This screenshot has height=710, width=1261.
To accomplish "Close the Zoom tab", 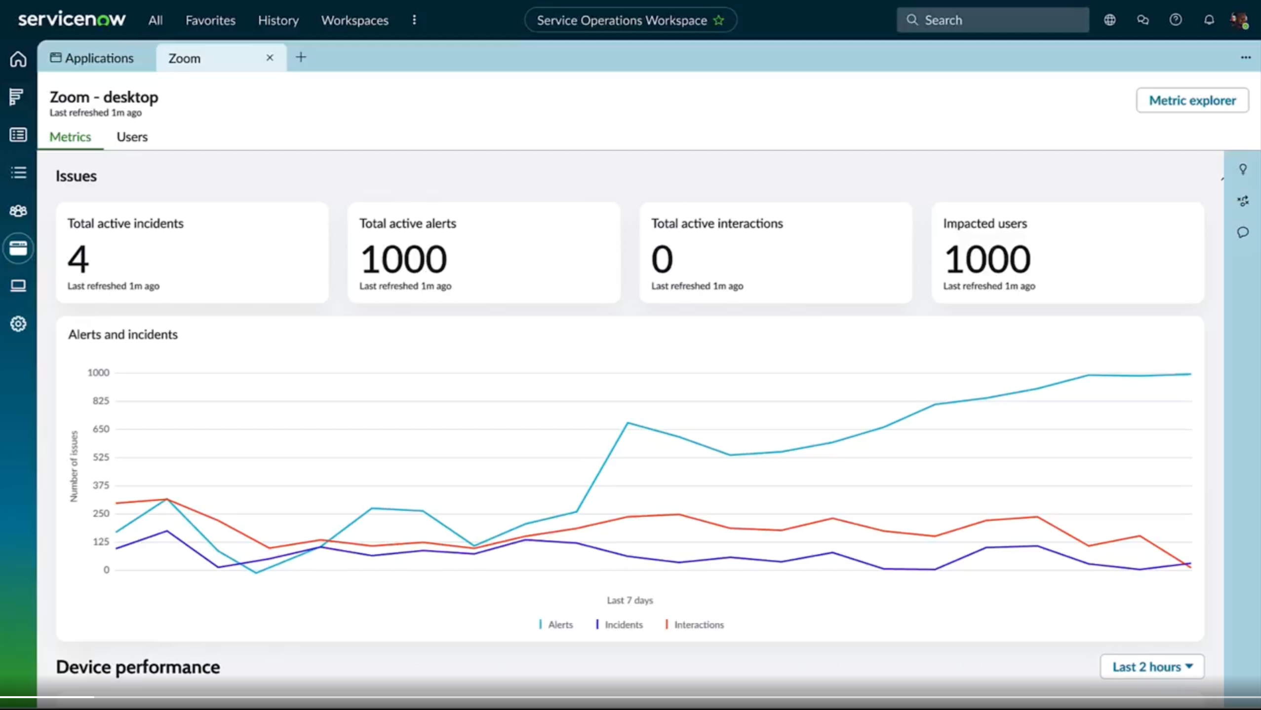I will click(270, 58).
